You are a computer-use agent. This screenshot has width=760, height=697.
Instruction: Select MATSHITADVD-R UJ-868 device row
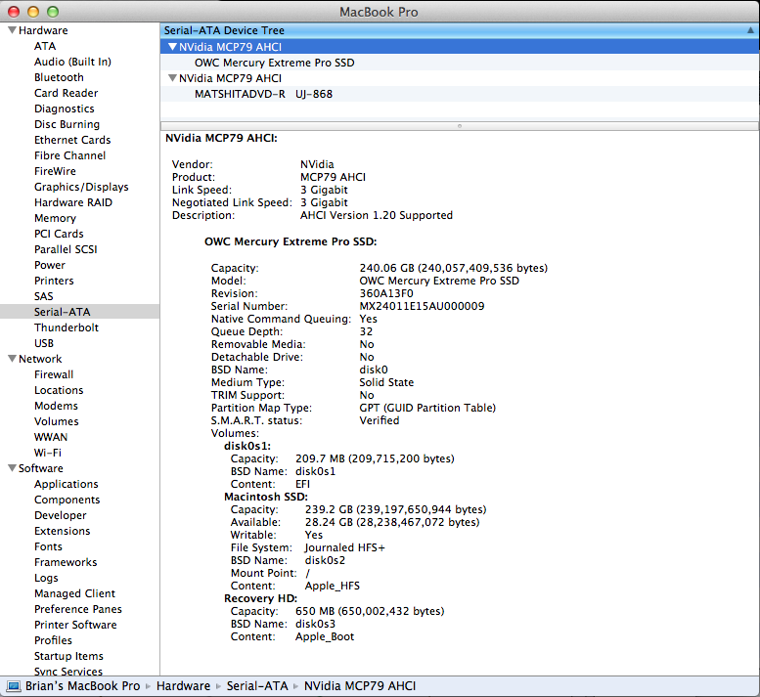460,94
